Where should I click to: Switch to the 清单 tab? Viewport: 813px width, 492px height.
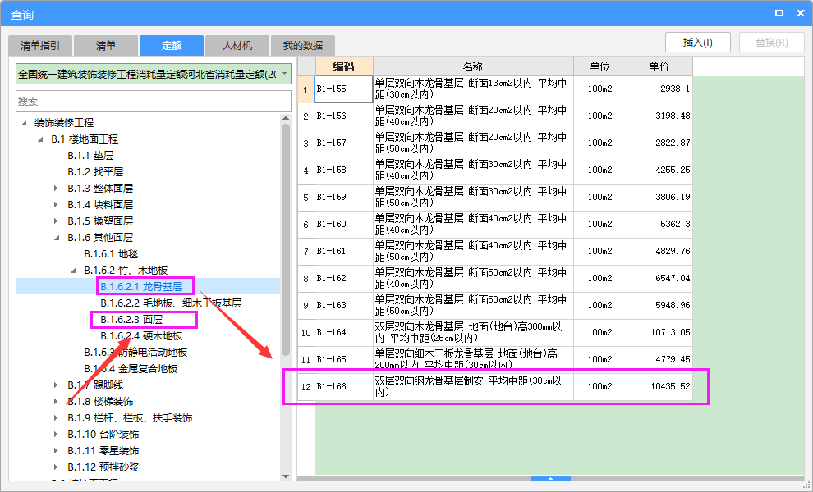106,46
